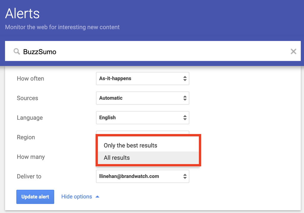The height and width of the screenshot is (213, 304).
Task: Choose "All results" from the list
Action: [x=117, y=158]
